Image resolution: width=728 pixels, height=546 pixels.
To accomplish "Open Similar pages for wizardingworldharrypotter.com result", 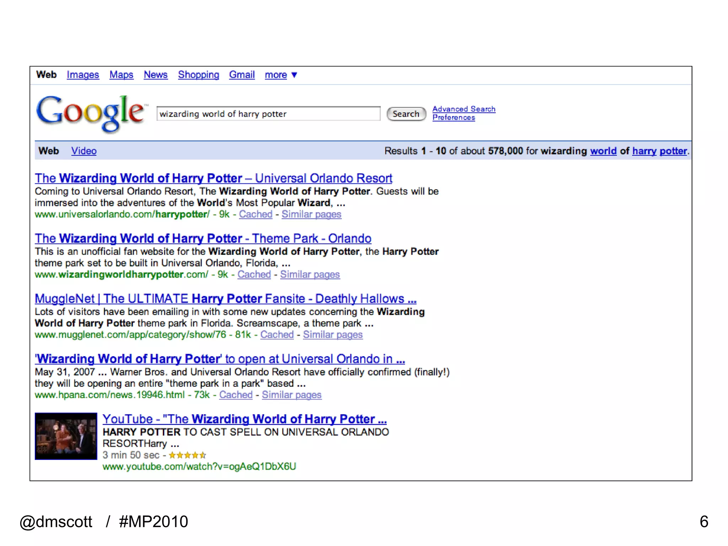I will click(x=310, y=274).
